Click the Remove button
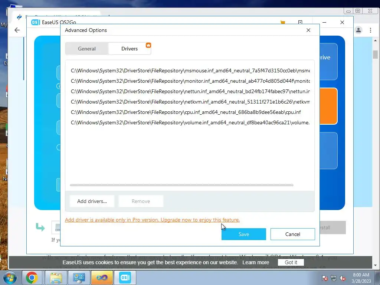The image size is (380, 285). tap(141, 201)
